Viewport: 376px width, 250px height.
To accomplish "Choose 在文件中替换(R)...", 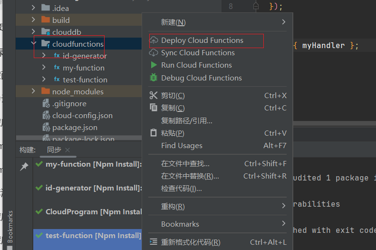I will click(218, 176).
